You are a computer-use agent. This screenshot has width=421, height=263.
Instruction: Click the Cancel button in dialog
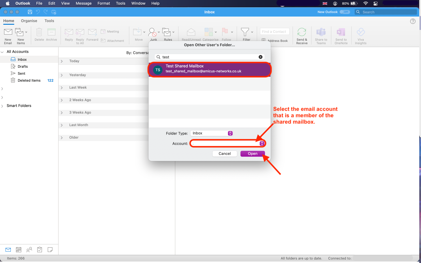pos(225,153)
